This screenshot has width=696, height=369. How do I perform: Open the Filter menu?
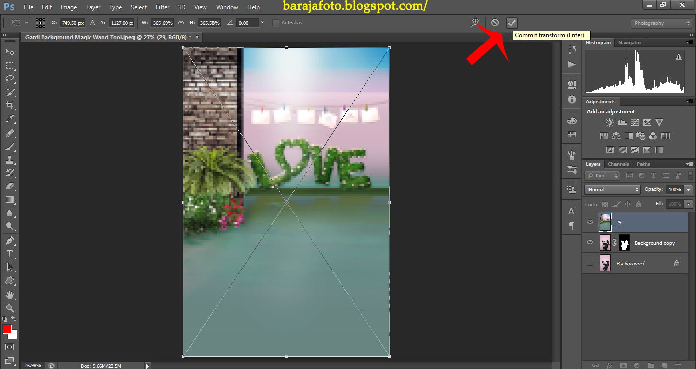(162, 7)
